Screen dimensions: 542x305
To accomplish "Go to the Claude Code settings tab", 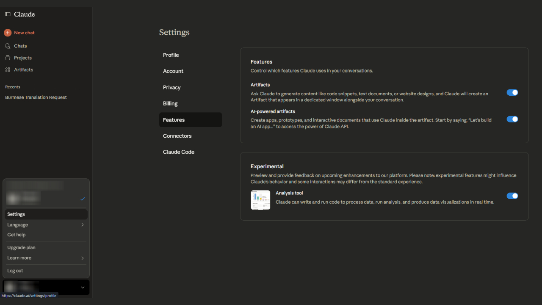I will pos(179,152).
